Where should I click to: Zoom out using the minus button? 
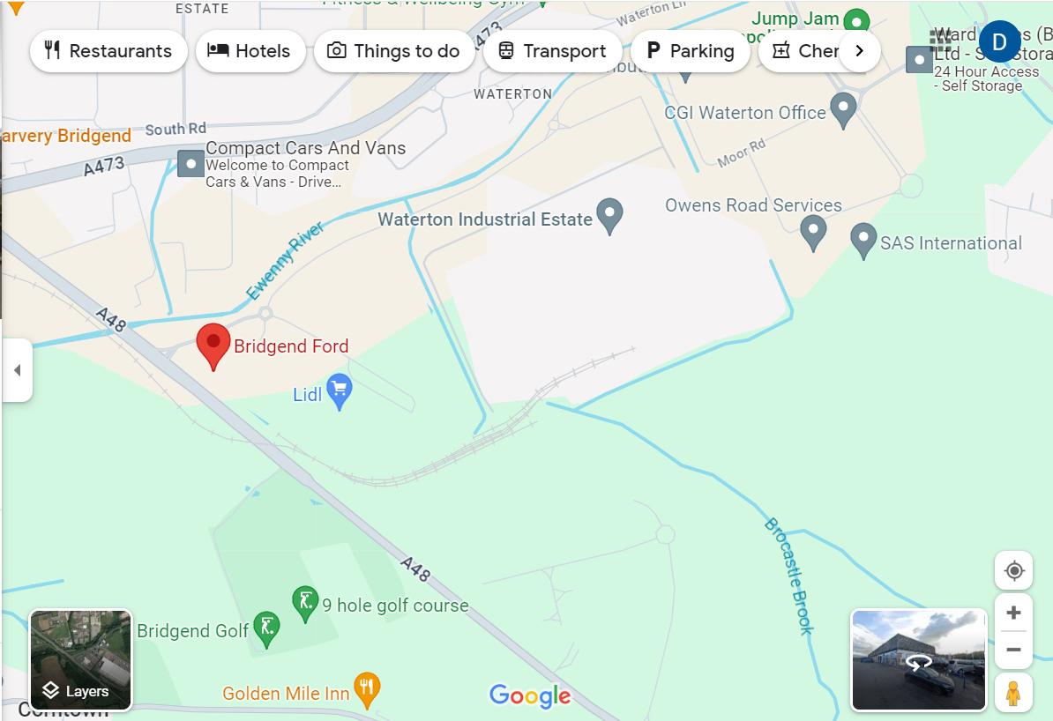(x=1013, y=650)
